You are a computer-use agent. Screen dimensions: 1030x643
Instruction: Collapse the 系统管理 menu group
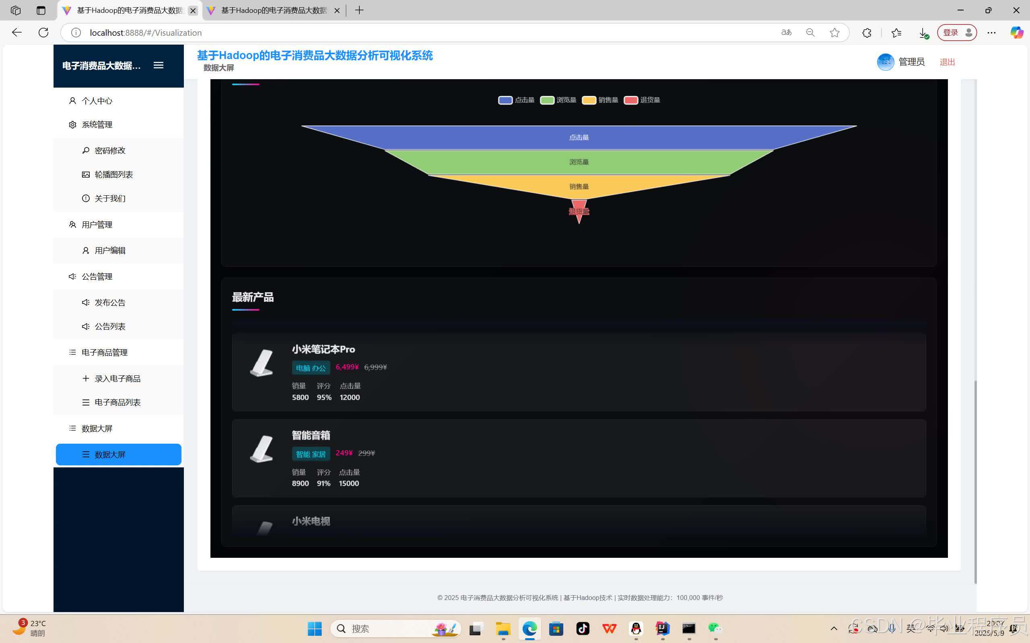118,125
